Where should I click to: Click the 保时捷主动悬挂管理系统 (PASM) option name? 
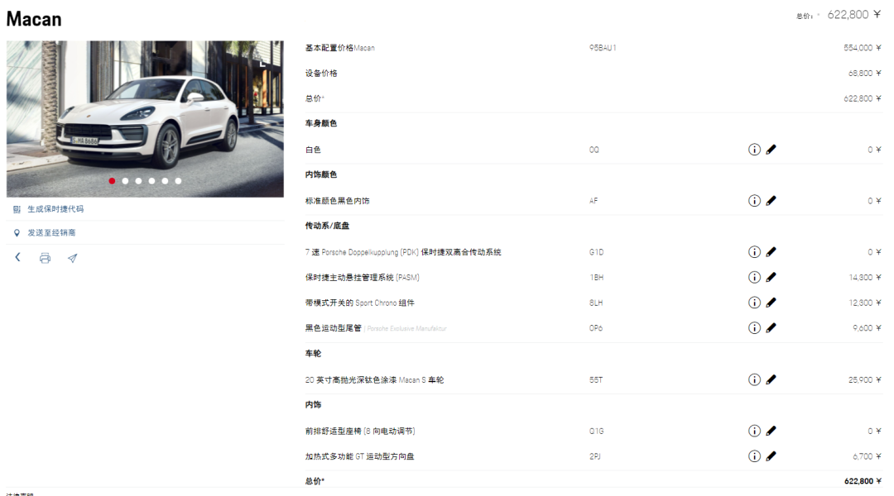pos(362,277)
